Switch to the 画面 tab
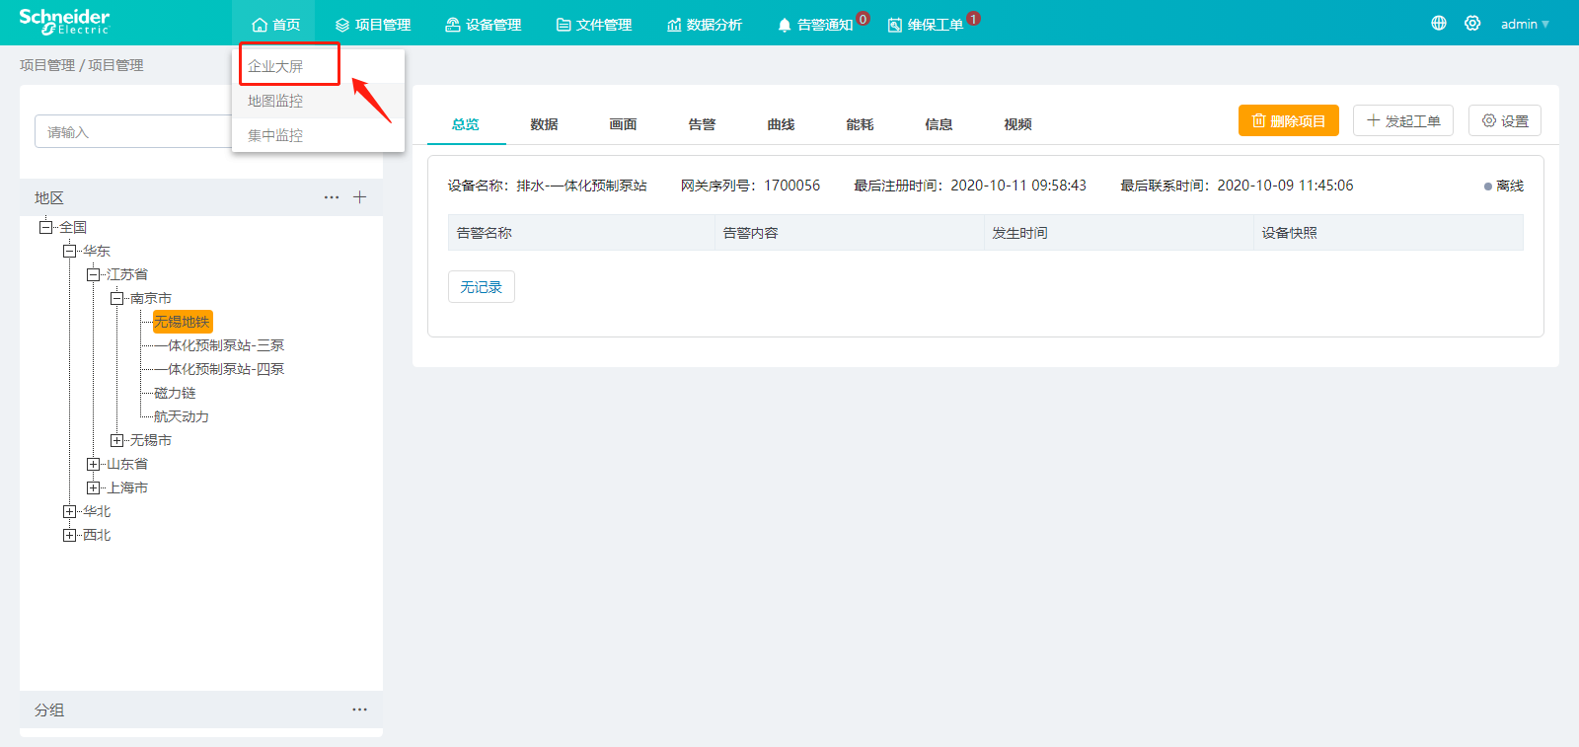 click(x=624, y=124)
